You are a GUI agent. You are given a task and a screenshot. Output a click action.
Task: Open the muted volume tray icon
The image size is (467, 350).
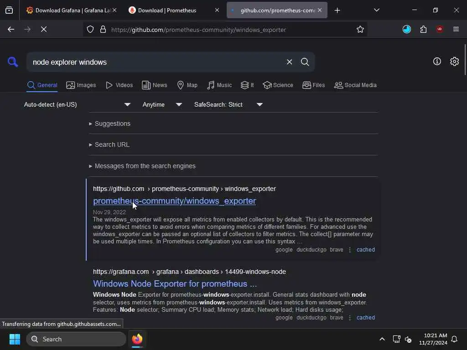pyautogui.click(x=408, y=339)
